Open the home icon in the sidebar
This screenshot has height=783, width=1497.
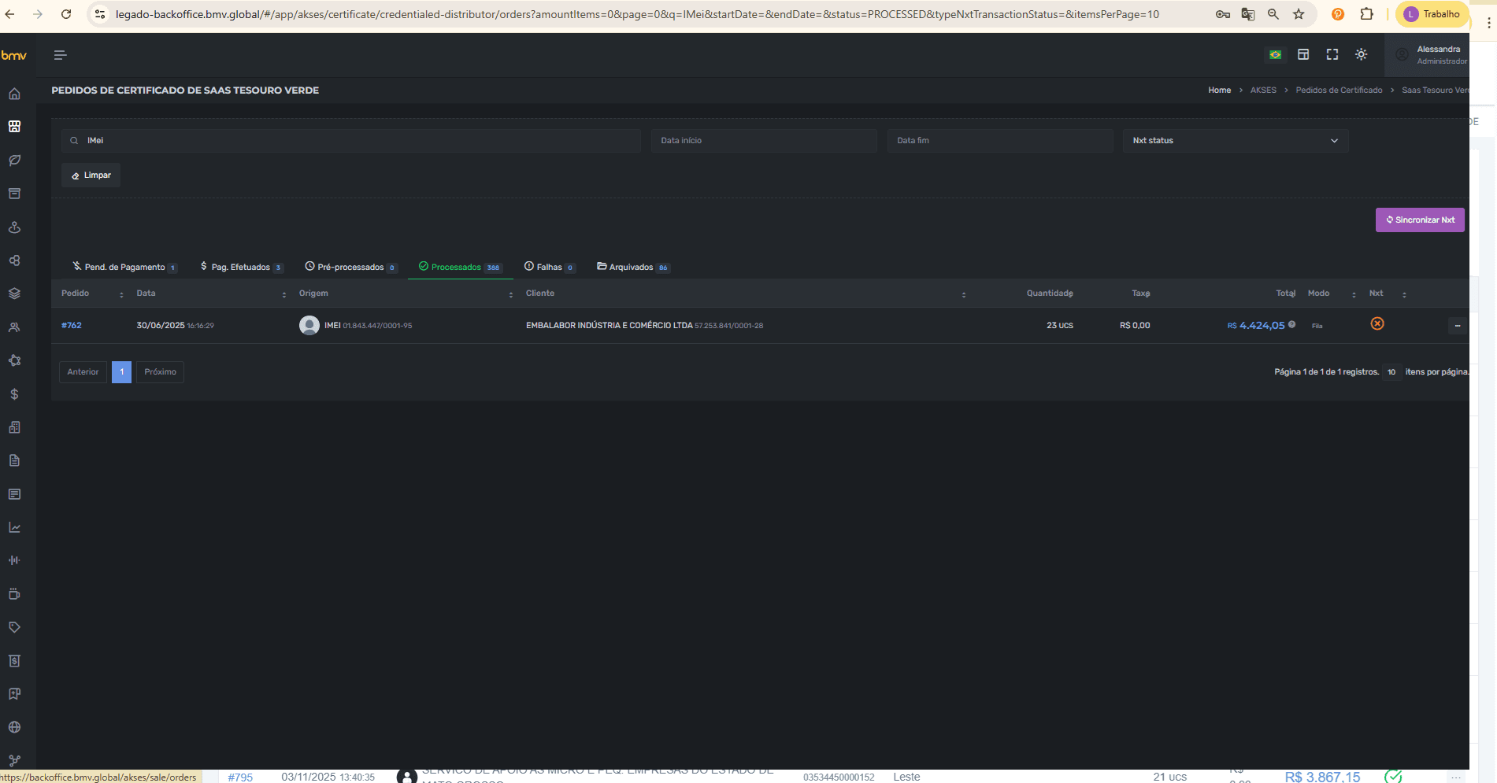(x=14, y=94)
